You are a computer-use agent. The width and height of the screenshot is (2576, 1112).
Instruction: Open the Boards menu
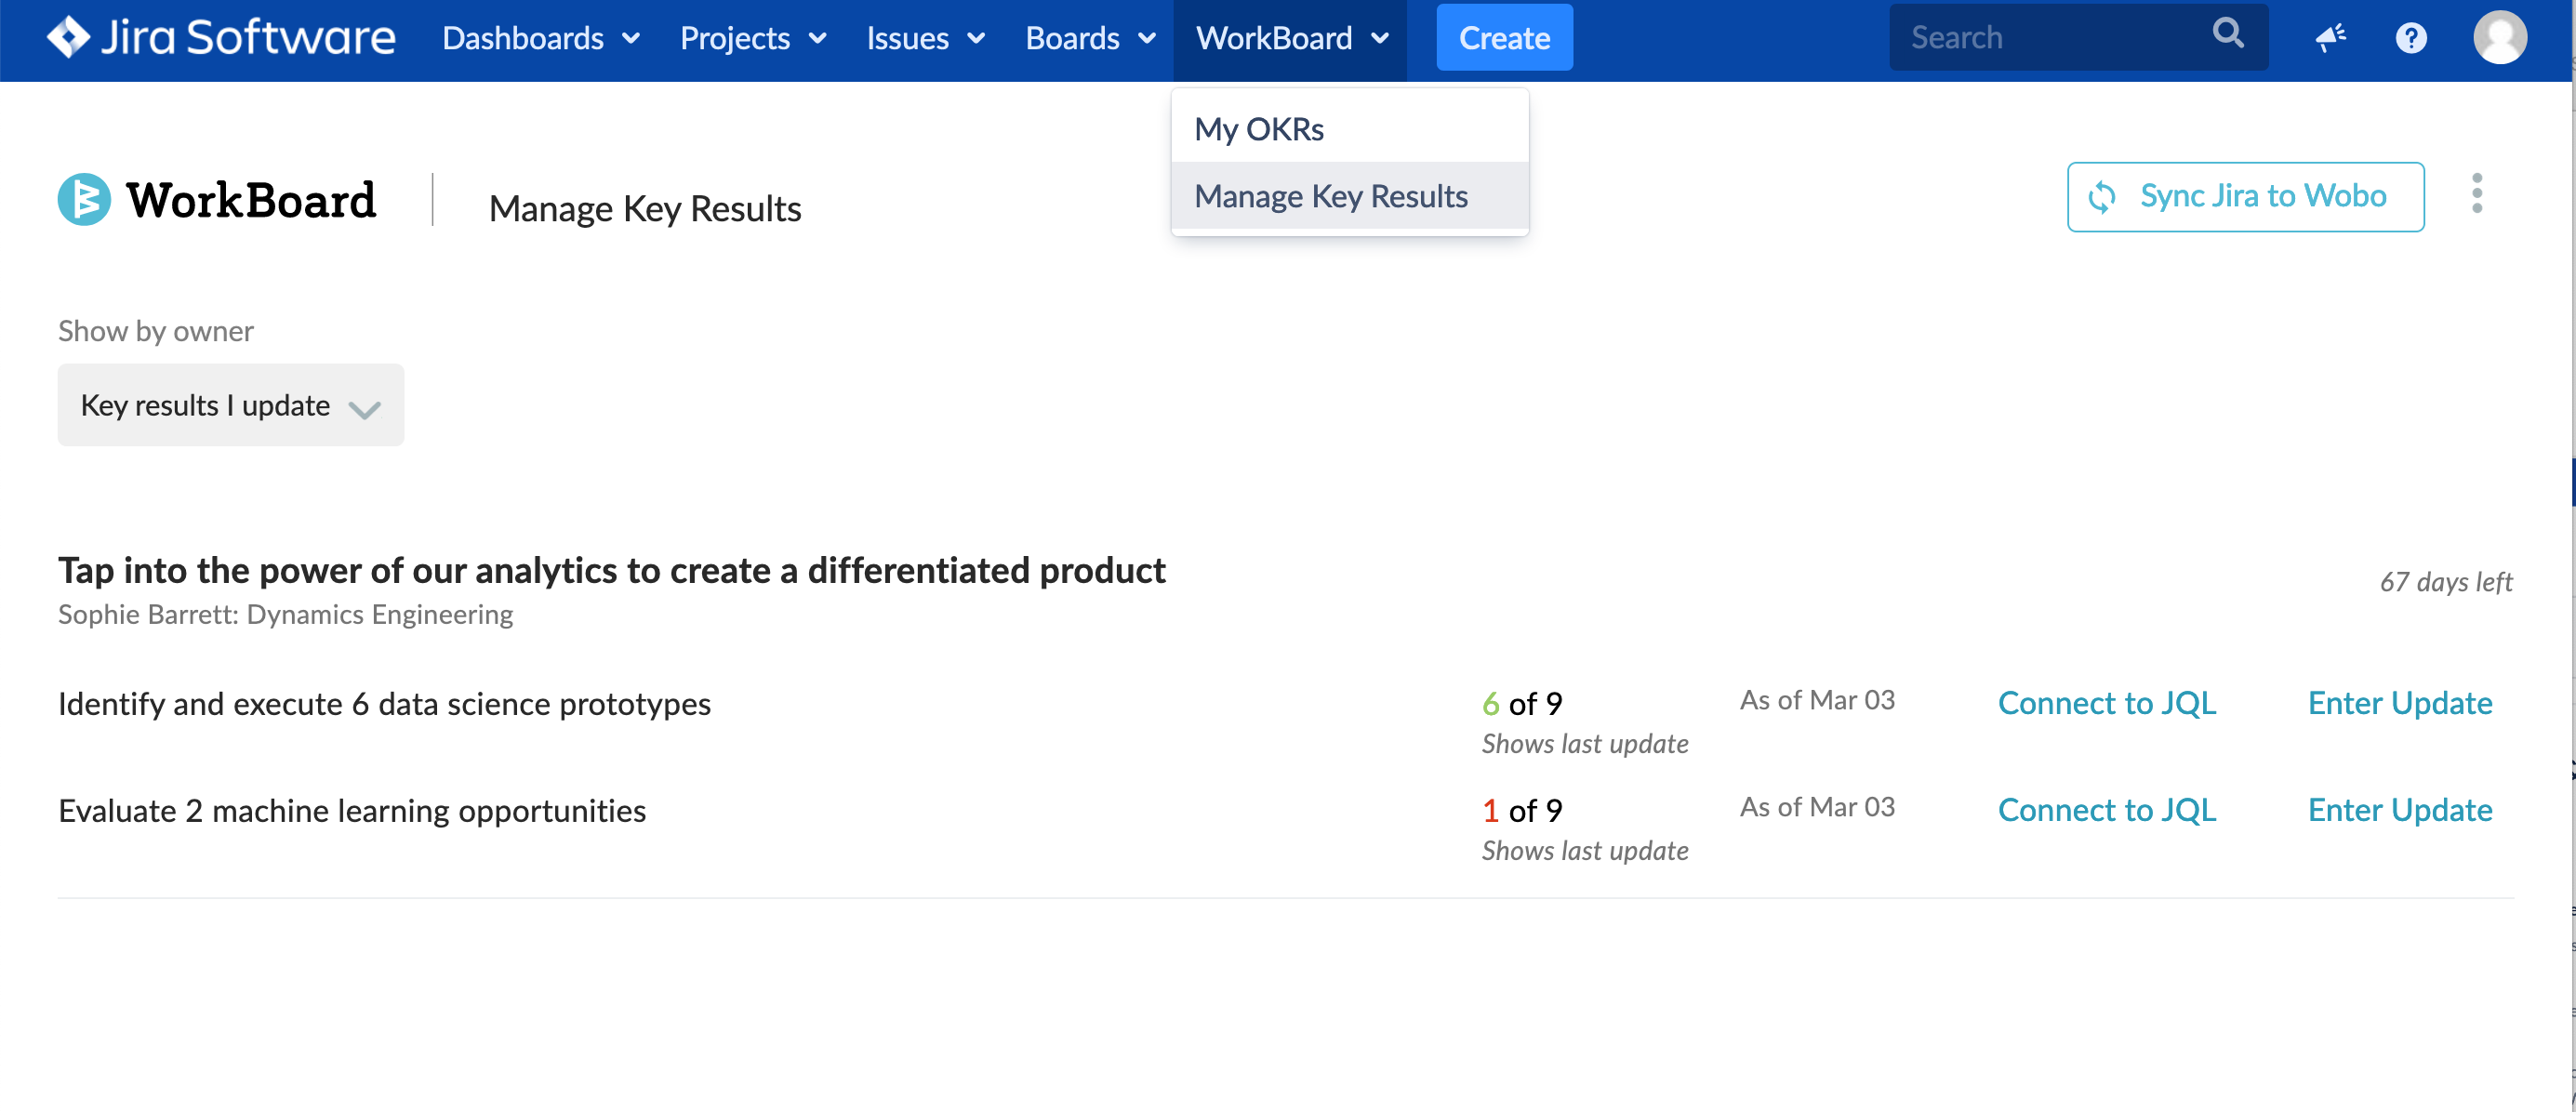pos(1090,38)
